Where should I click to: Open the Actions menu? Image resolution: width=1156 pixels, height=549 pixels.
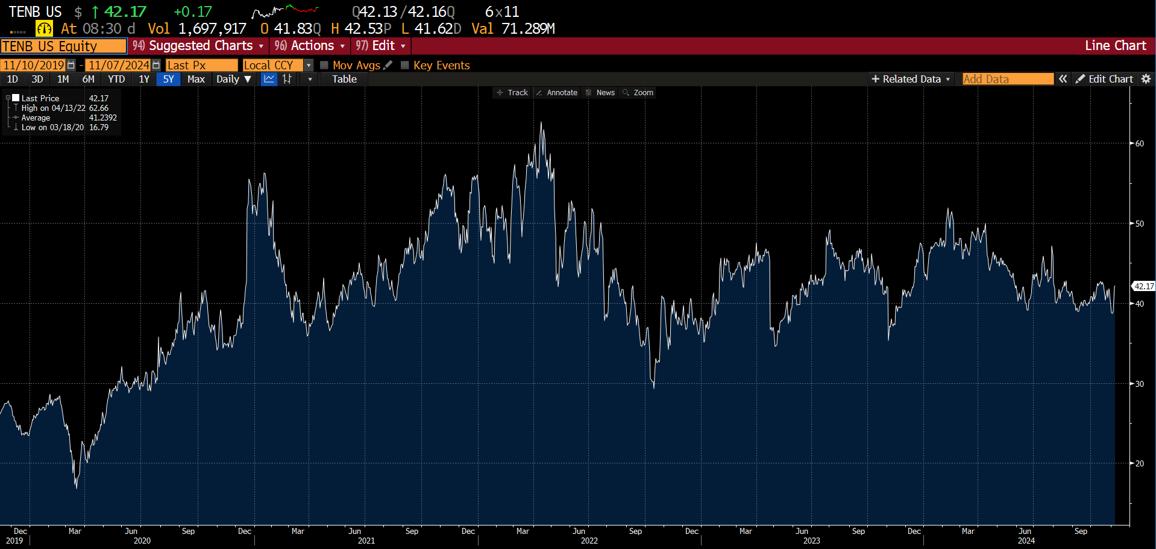310,46
